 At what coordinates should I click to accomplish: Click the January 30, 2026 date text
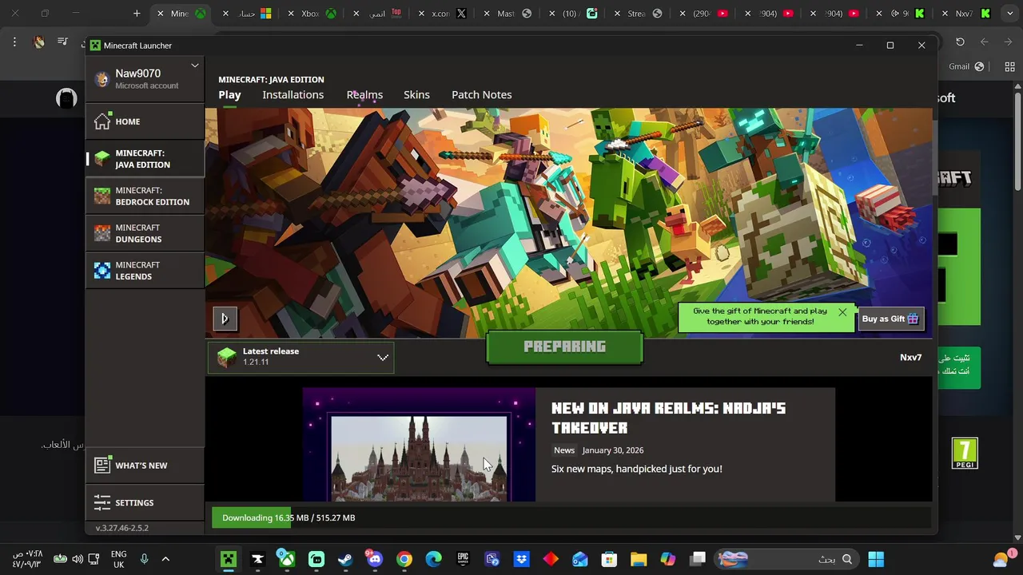point(613,450)
